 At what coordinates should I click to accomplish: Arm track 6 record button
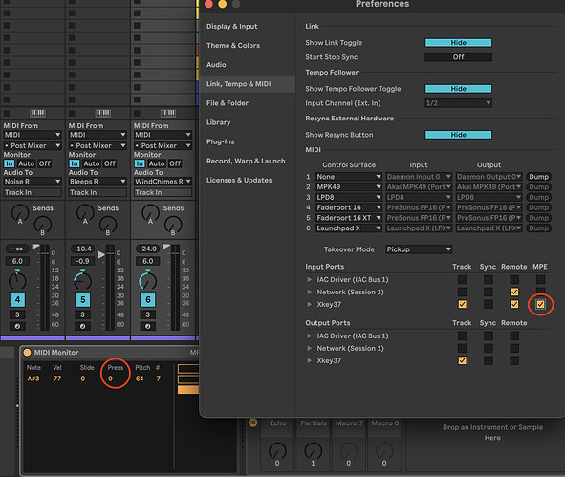[x=148, y=326]
